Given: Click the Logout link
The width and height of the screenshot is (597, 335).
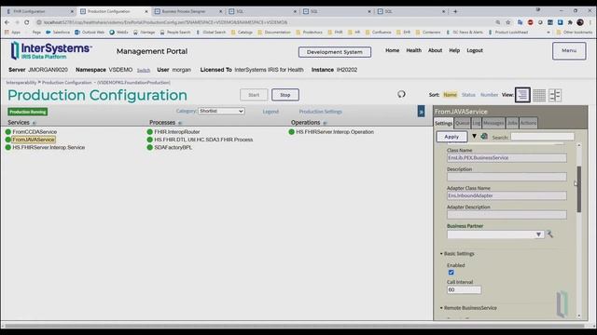Looking at the screenshot, I should tap(475, 50).
